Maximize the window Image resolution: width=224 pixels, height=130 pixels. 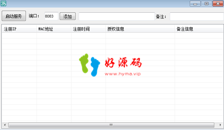click(x=206, y=3)
